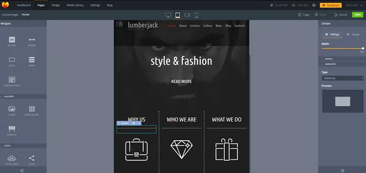Collapse the right Divider panel with double arrows
Screen dimensions: 366x173
(x=342, y=170)
